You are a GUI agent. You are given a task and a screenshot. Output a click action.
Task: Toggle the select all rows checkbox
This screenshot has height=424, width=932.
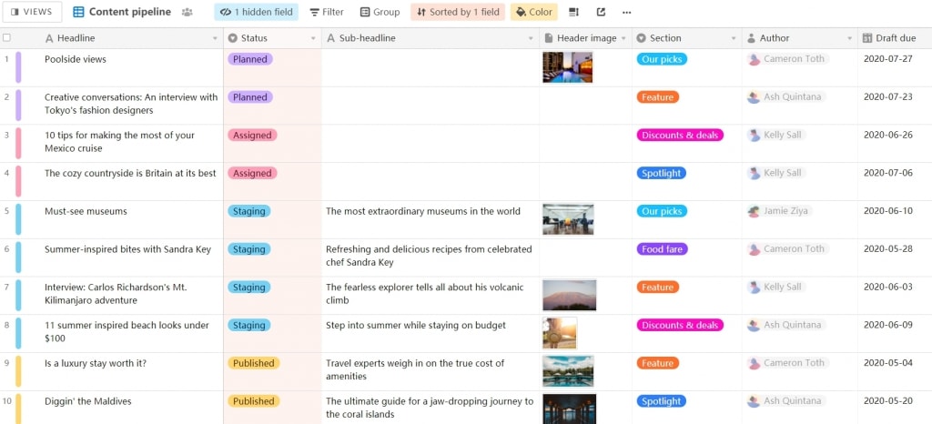coord(7,38)
